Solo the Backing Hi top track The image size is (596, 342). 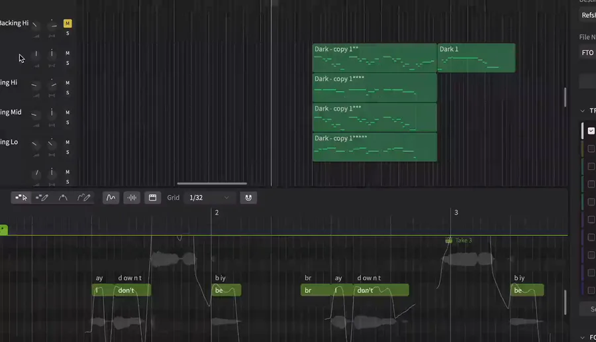[68, 34]
